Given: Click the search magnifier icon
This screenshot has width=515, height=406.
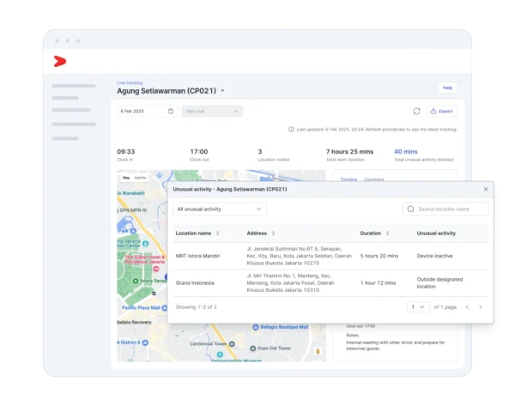Looking at the screenshot, I should [x=410, y=209].
